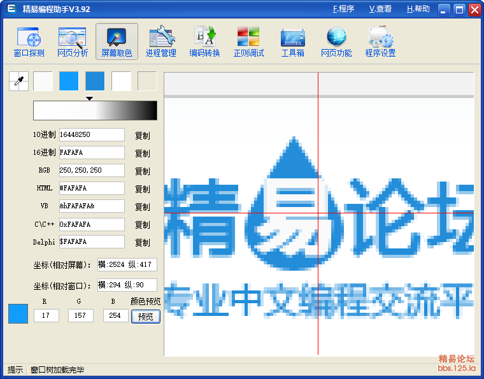Screen dimensions: 484x379
Task: Click the HTML field showing #FAFAFA
Action: (x=92, y=189)
